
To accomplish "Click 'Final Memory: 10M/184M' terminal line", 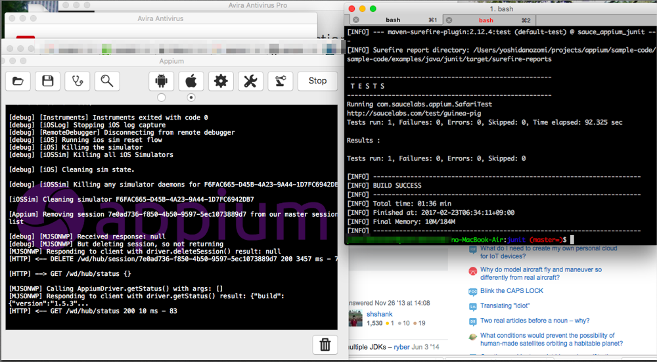I will coord(401,221).
